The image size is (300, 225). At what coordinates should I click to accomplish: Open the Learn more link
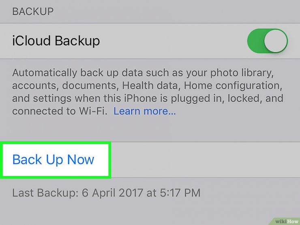coord(145,111)
